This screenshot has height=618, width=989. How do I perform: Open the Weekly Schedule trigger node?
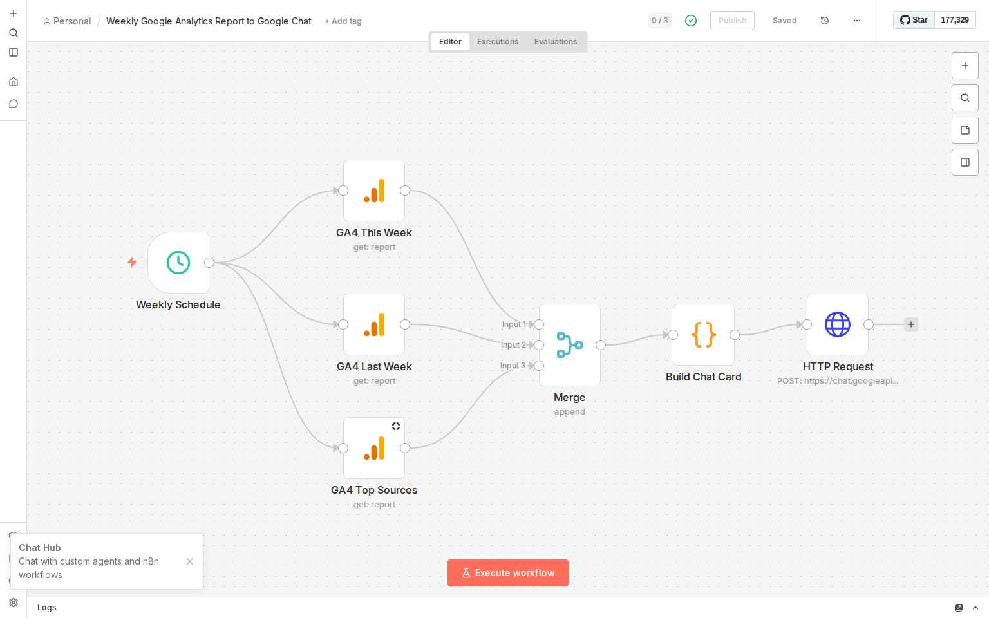tap(178, 262)
